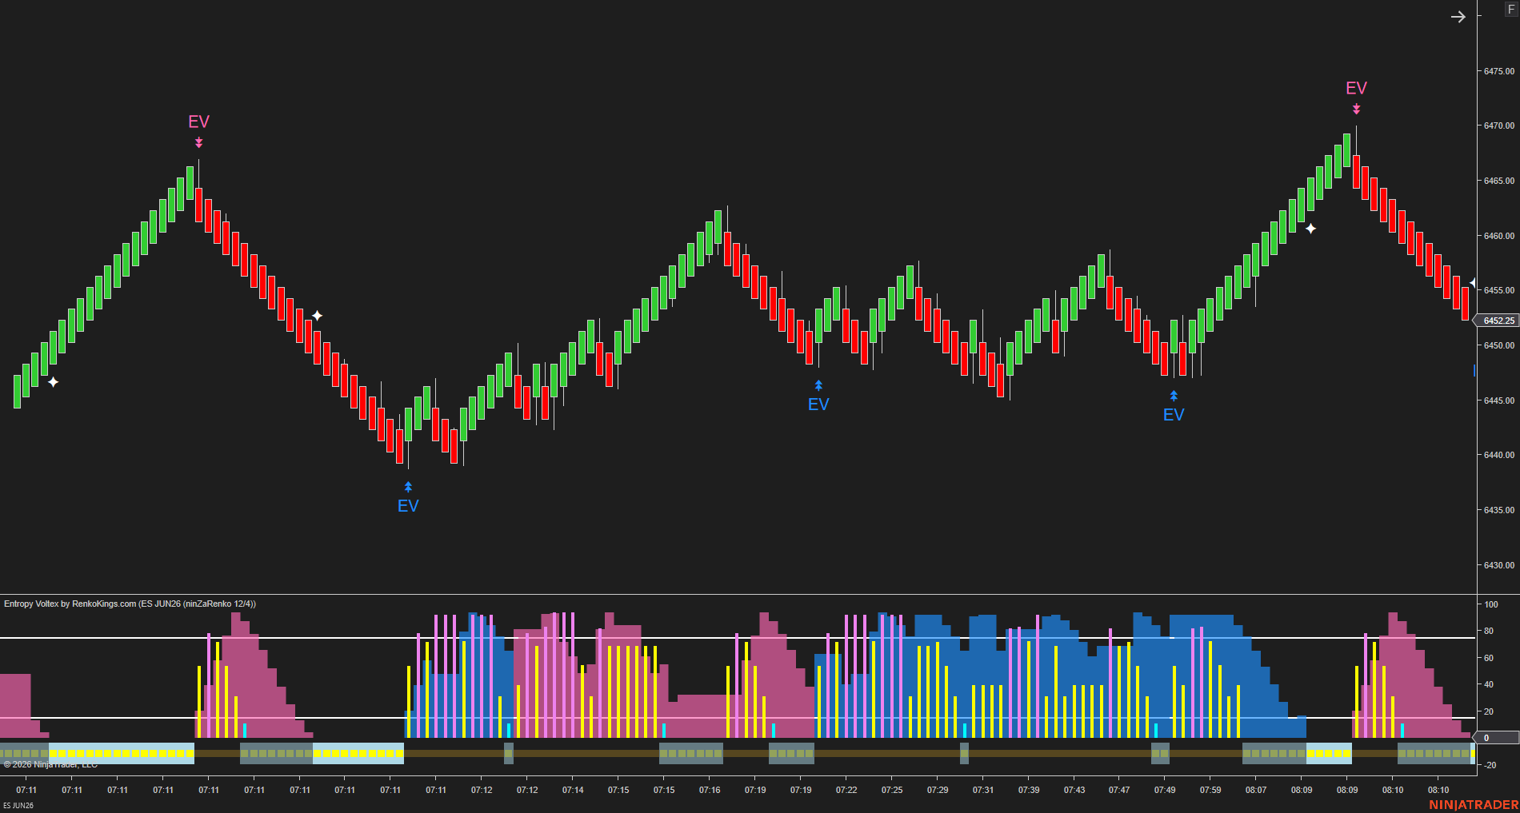Click the NINJATRADER logo
The image size is (1520, 813).
1473,804
